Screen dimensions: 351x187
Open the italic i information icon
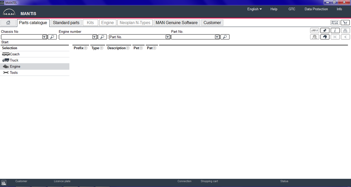(x=335, y=31)
